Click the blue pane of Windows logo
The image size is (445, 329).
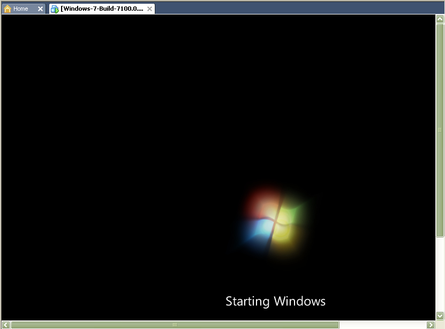coord(257,230)
